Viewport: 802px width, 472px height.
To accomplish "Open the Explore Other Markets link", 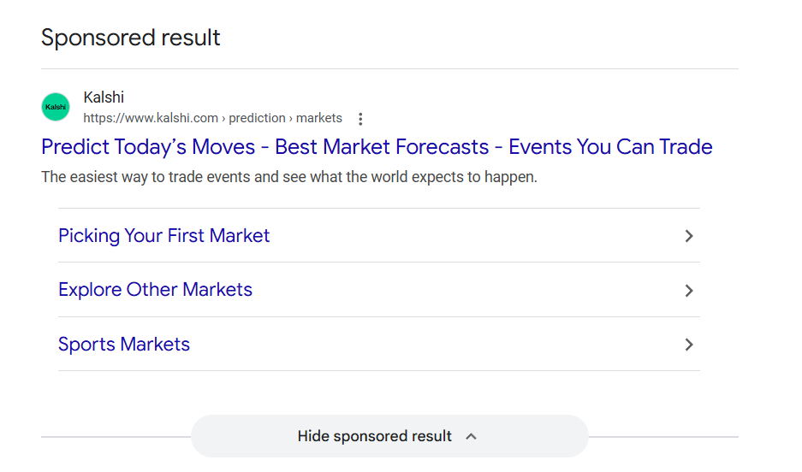I will (155, 290).
